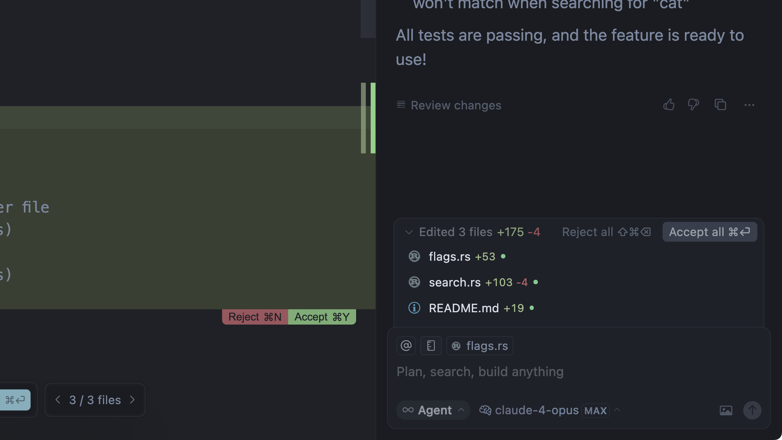
Task: Open the Agent mode dropdown
Action: (433, 410)
